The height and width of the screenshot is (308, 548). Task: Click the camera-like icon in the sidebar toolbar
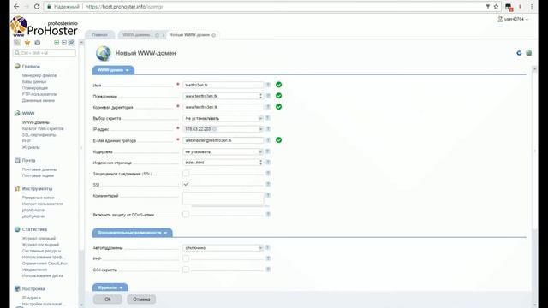coord(38,43)
